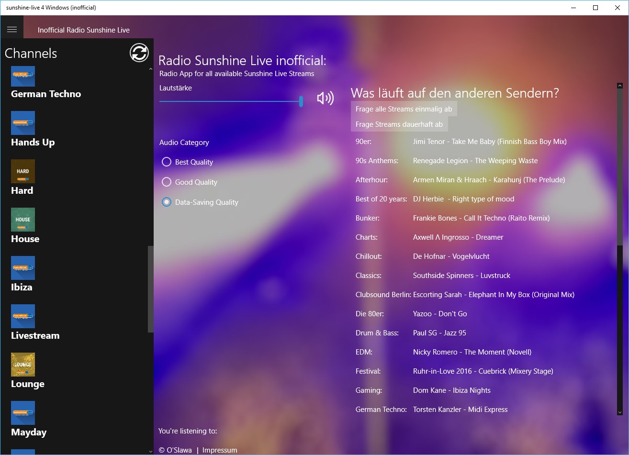
Task: Click 'Frage Streams dauerhaft ab' button
Action: pos(399,124)
